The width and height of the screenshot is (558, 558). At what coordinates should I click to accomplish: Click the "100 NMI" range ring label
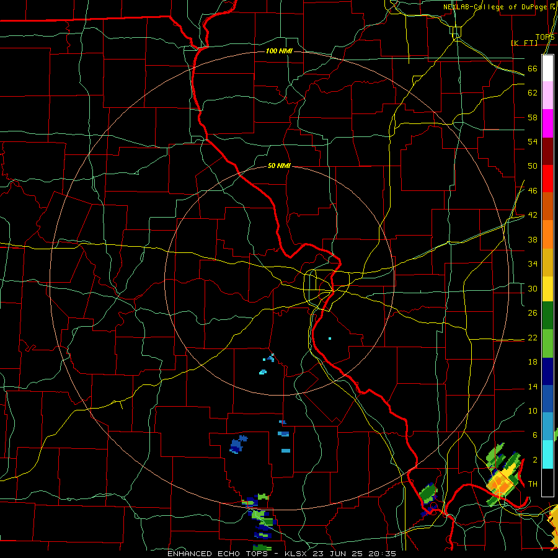pos(279,51)
